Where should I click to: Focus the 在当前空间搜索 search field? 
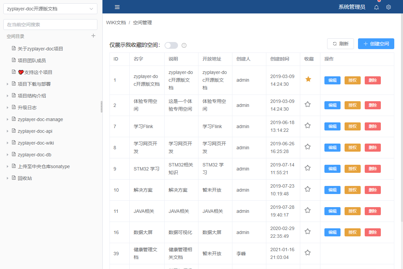[x=50, y=25]
